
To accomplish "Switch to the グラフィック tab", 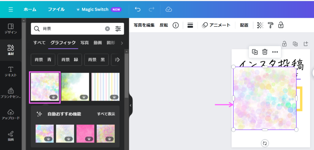I will pyautogui.click(x=63, y=43).
